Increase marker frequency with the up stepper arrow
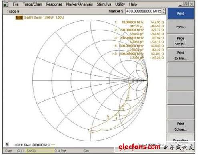Image resolution: width=200 pixels, height=155 pixels. coord(164,10)
